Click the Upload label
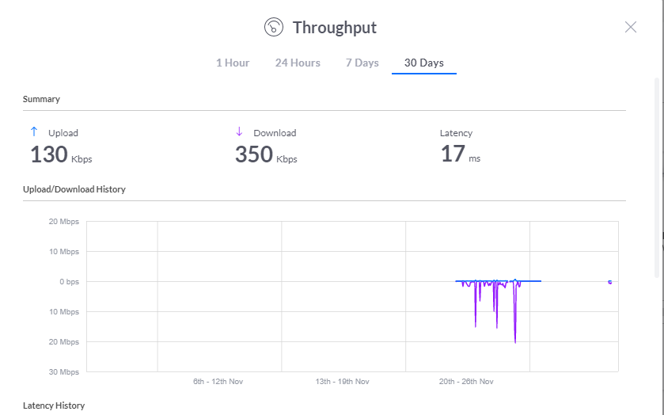 63,133
